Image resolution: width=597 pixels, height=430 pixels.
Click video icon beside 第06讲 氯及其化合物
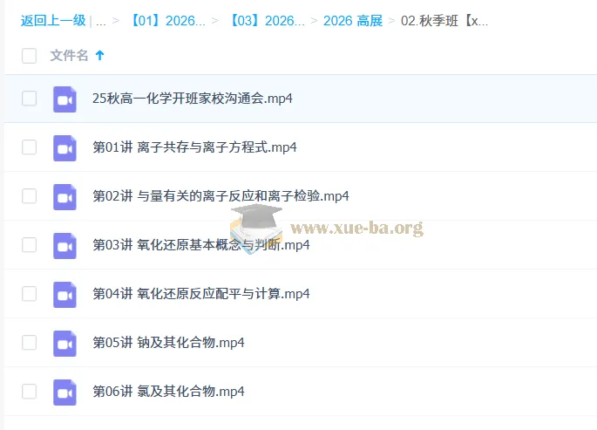(64, 392)
